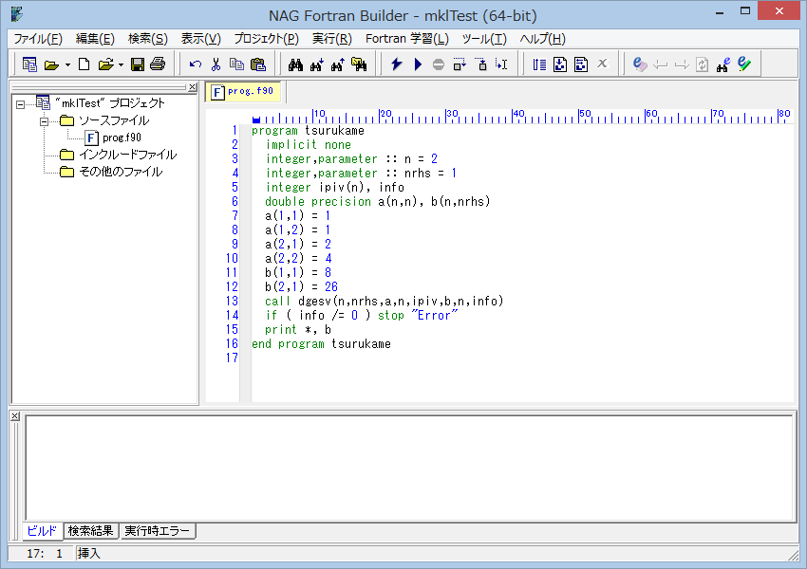
Task: Collapse the ソースファイル folder node
Action: pos(44,120)
